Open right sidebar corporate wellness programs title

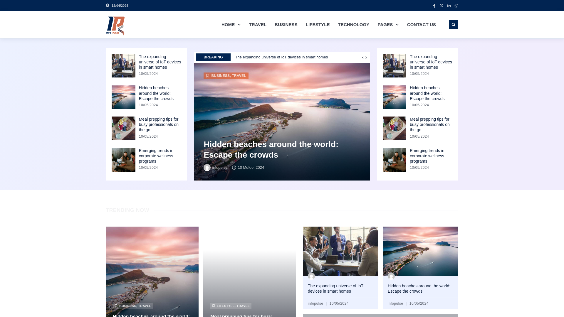tap(427, 156)
